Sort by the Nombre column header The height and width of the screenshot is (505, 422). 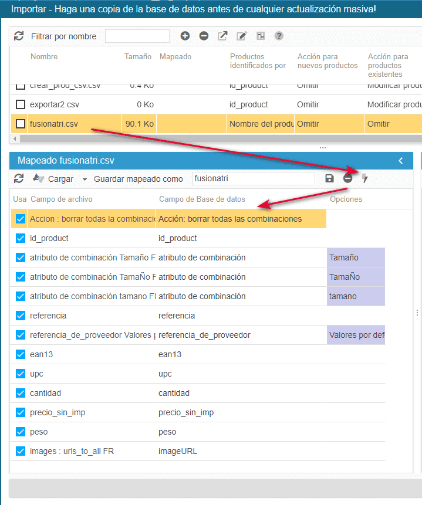click(44, 57)
